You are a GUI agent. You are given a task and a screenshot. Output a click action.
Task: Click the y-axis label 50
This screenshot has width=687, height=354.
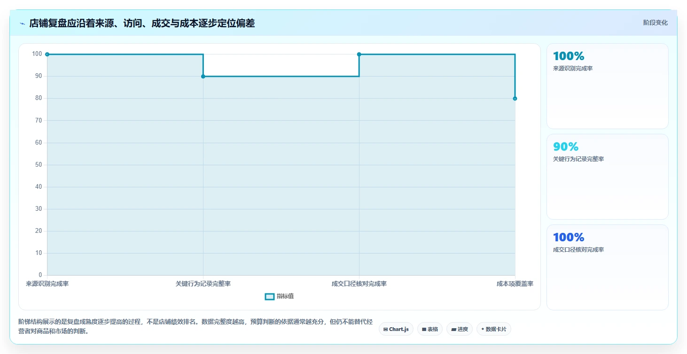pos(39,165)
